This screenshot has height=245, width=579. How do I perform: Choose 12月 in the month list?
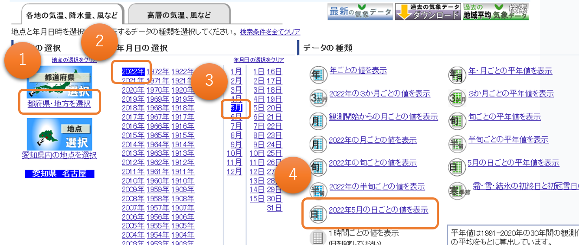click(235, 171)
